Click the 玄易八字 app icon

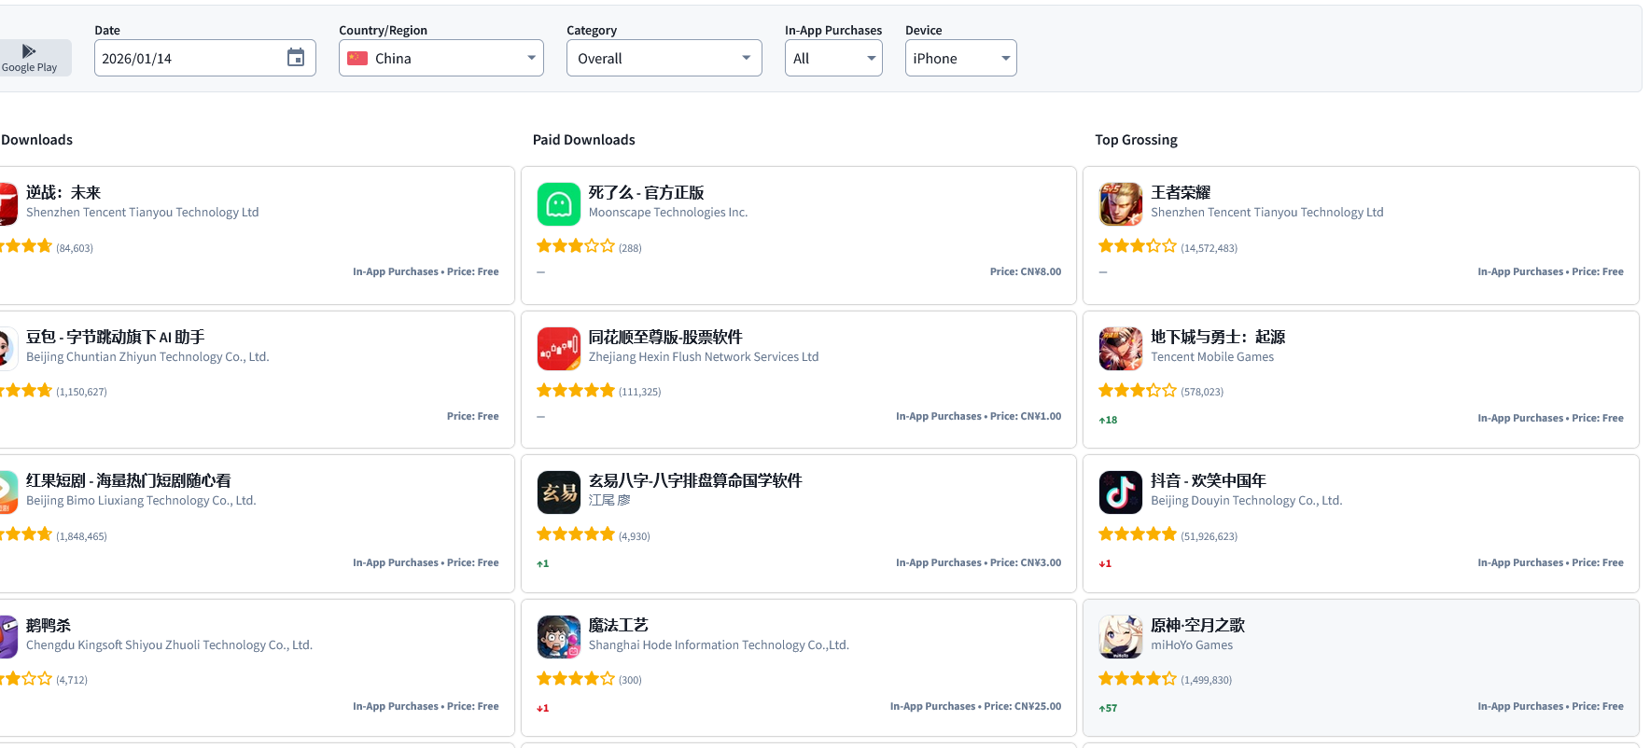(x=559, y=492)
